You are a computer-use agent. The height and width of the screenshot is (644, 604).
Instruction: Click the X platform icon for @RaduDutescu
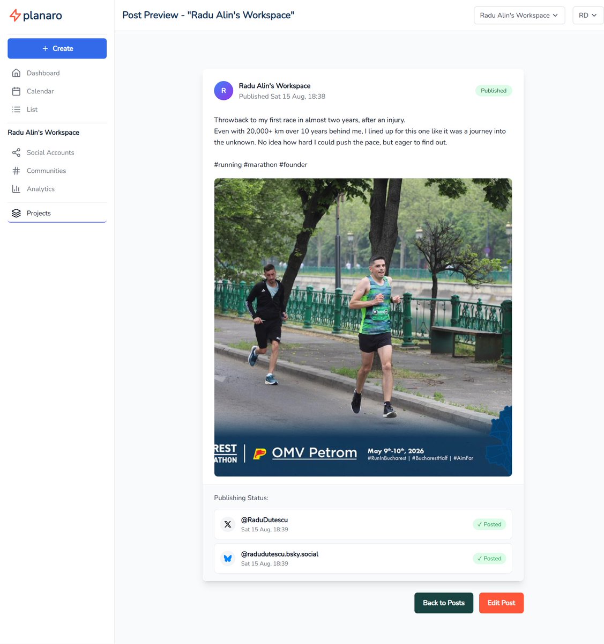(x=228, y=524)
